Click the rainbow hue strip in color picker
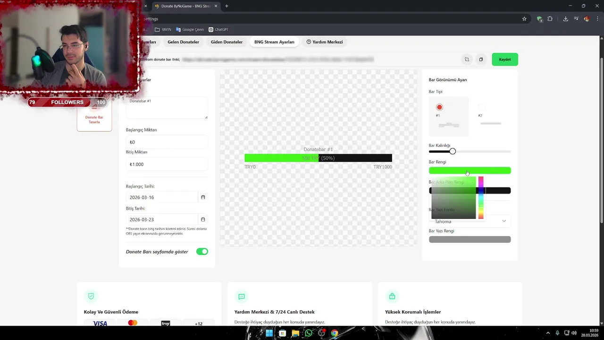 pyautogui.click(x=481, y=198)
